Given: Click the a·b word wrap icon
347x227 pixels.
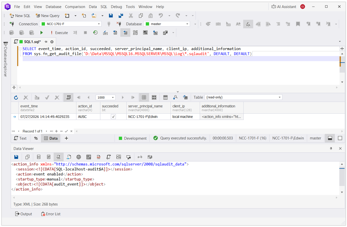Looking at the screenshot, I should coord(140,157).
